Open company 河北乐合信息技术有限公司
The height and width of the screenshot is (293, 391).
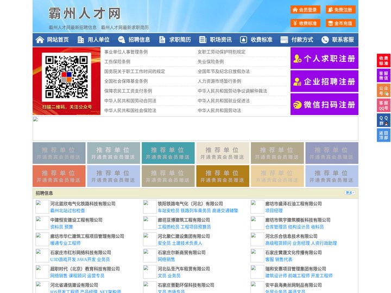291,236
